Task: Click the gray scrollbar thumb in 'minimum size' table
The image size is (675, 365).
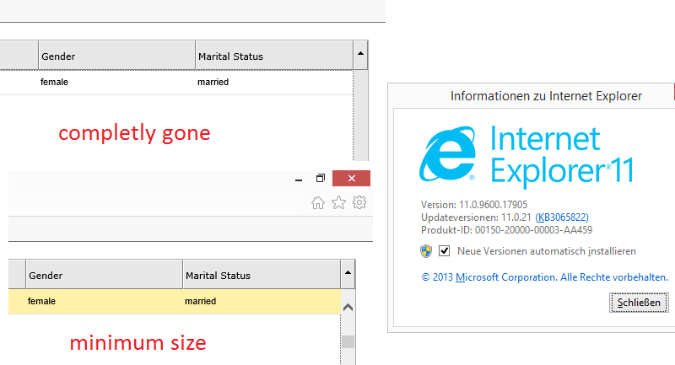Action: 348,341
